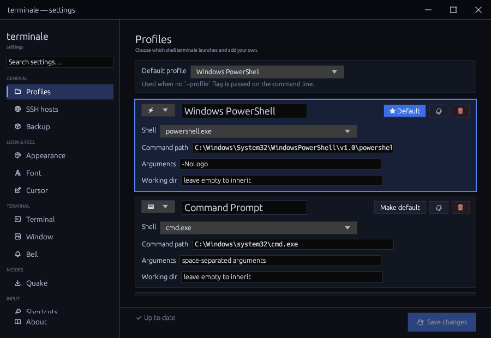Select the Font settings page
The image size is (491, 338).
point(60,173)
